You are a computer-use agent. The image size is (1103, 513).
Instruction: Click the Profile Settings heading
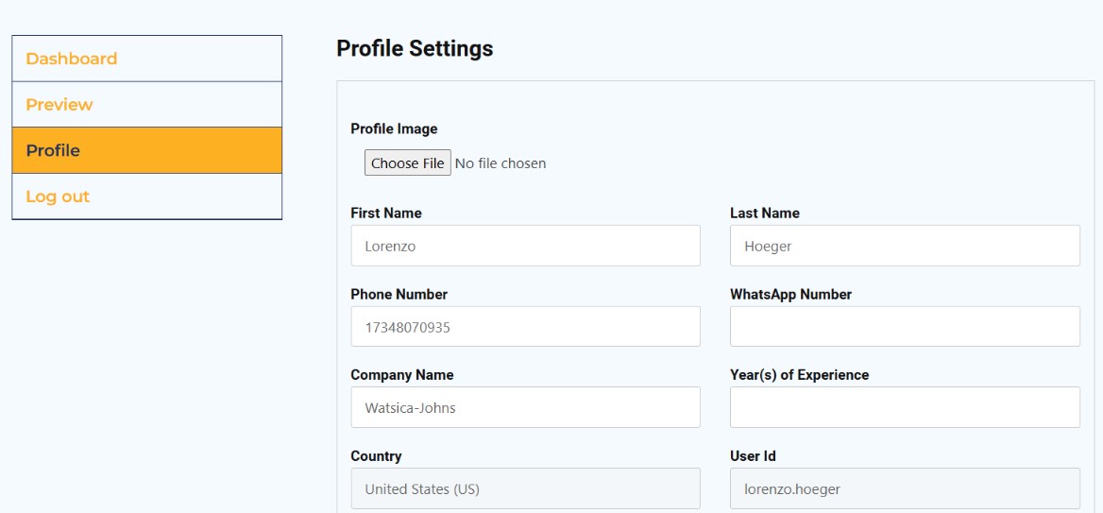[x=415, y=48]
